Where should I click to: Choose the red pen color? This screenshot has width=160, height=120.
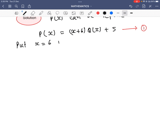(x=98, y=13)
